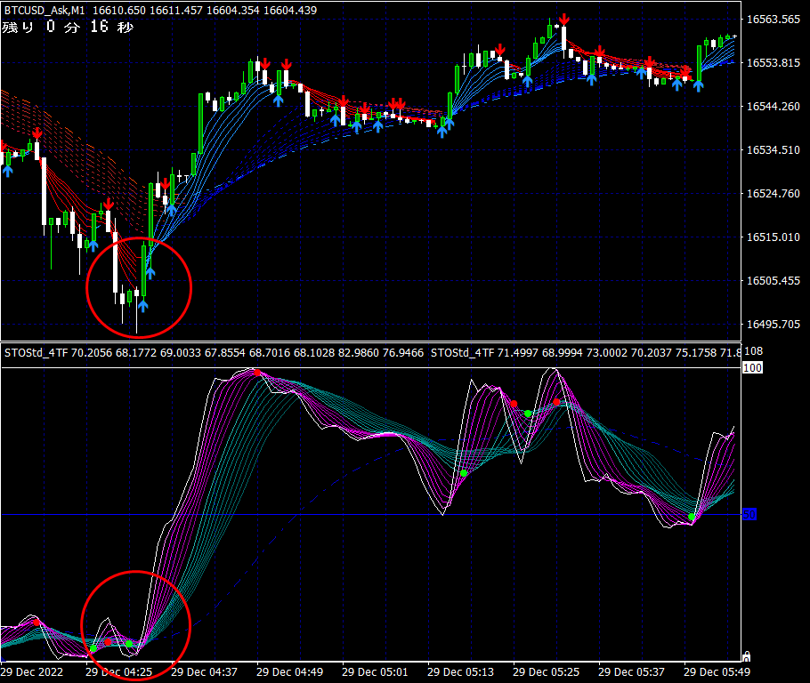Click the 29 Dec 05:37 time label
Viewport: 810px width, 683px height.
coord(631,672)
